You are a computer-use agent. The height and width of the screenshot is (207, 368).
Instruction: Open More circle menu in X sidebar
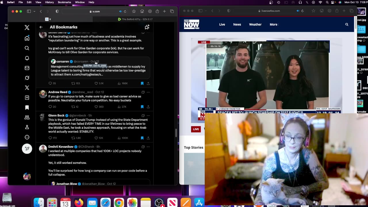click(27, 137)
